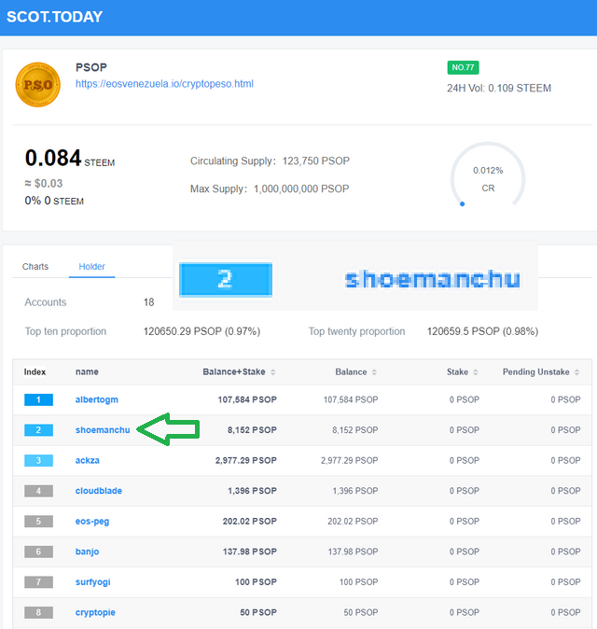The image size is (597, 629).
Task: Click the NO.77 rank badge
Action: pyautogui.click(x=463, y=67)
